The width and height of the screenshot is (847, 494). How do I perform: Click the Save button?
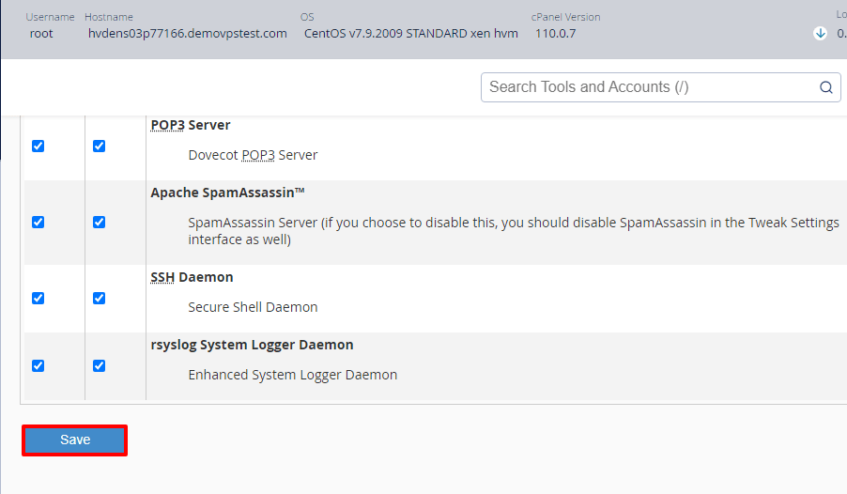(x=74, y=440)
